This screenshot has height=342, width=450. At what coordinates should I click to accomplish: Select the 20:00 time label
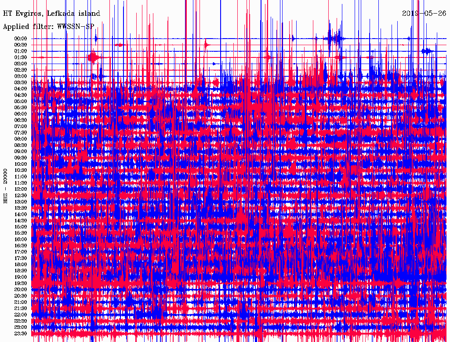(x=21, y=289)
